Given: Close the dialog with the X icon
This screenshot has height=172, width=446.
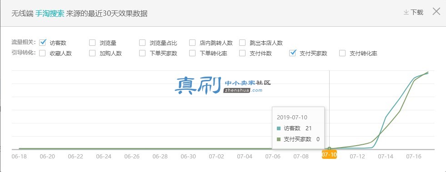Looking at the screenshot, I should 436,11.
